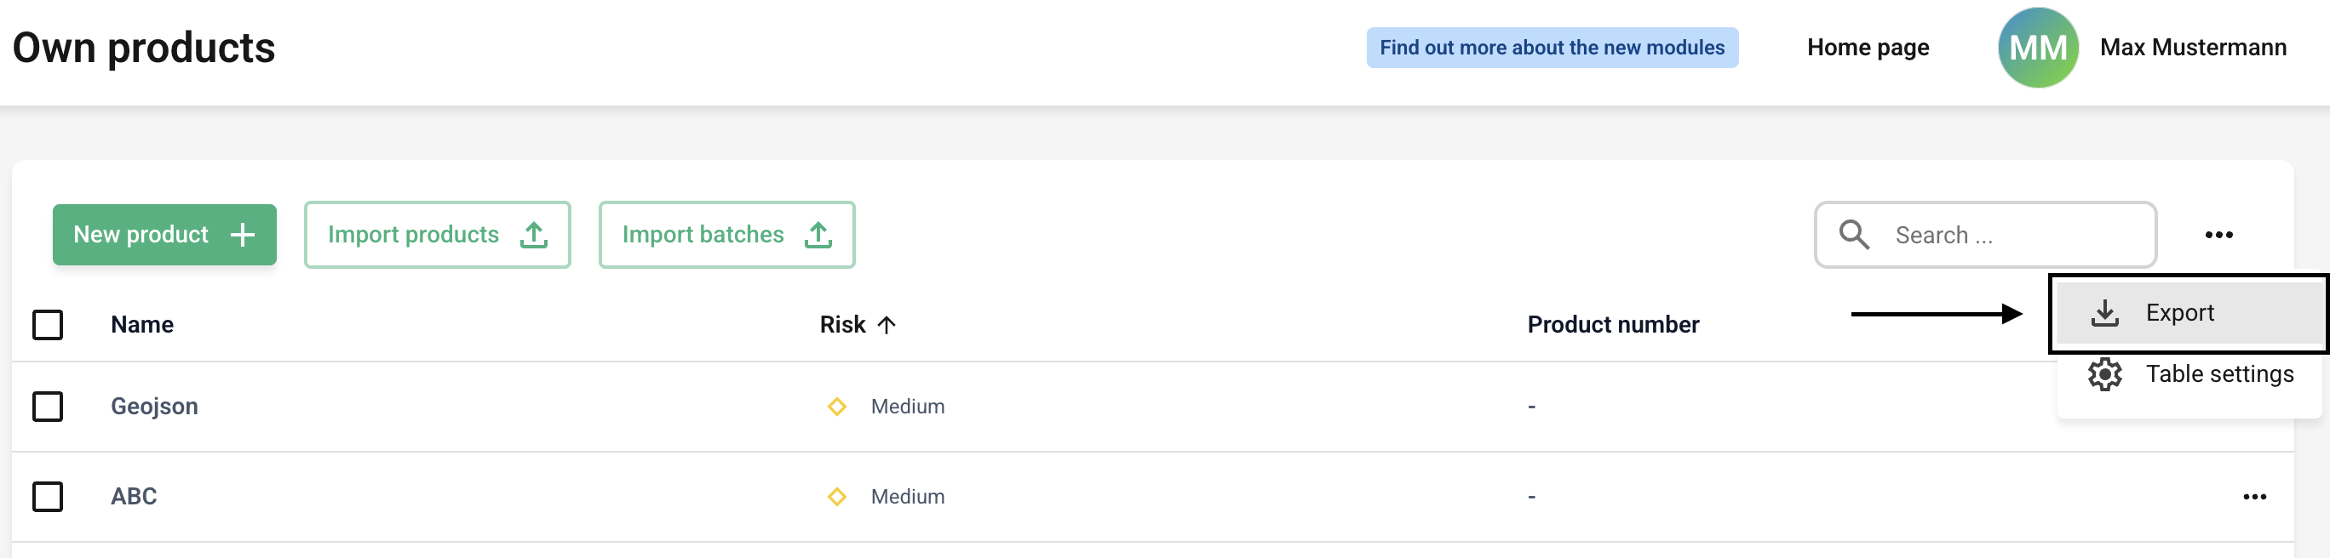The height and width of the screenshot is (558, 2330).
Task: Click the upload icon on Import products
Action: coord(534,235)
